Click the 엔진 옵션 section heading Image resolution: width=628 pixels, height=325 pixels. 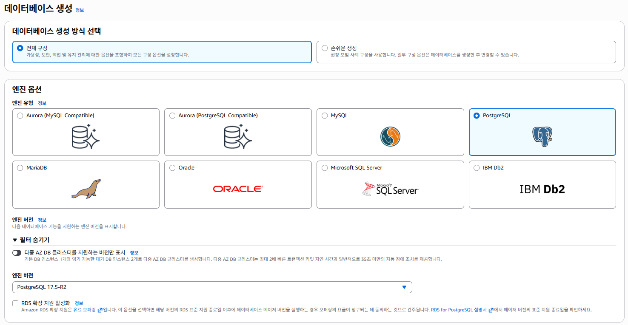click(x=27, y=89)
